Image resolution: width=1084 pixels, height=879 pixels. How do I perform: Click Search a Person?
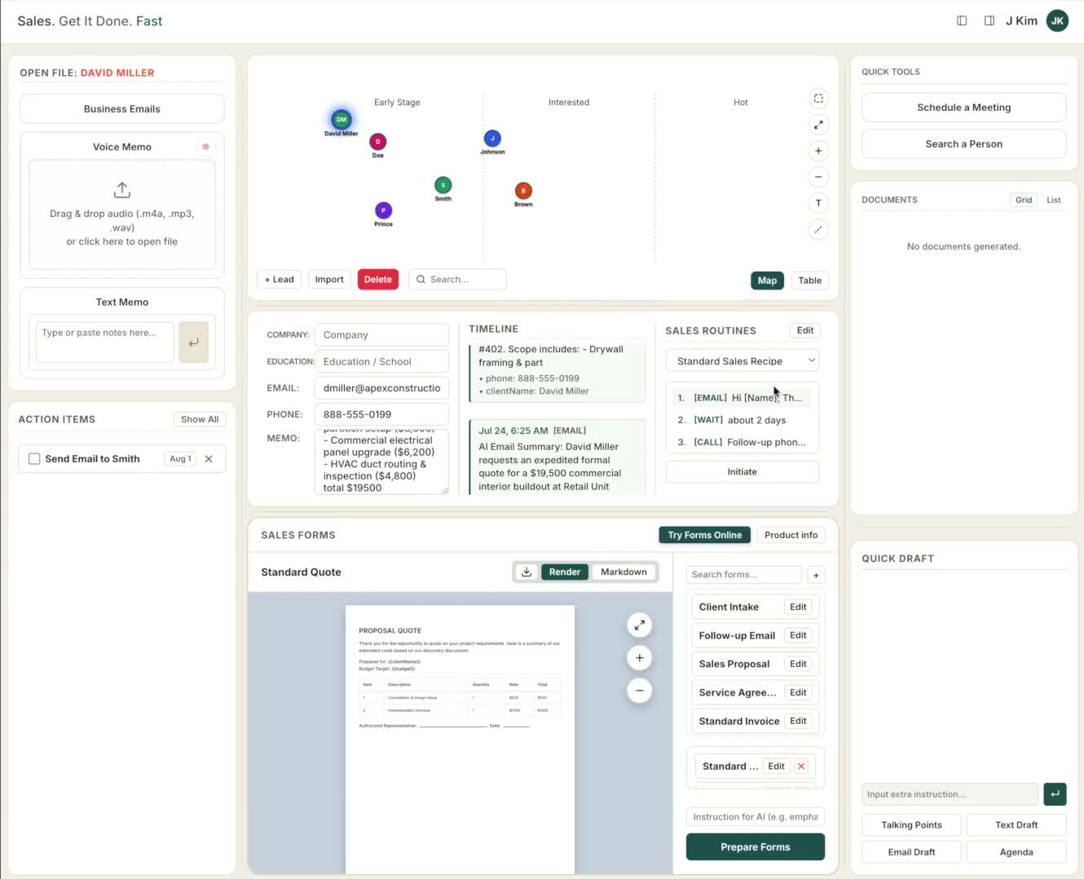[963, 144]
